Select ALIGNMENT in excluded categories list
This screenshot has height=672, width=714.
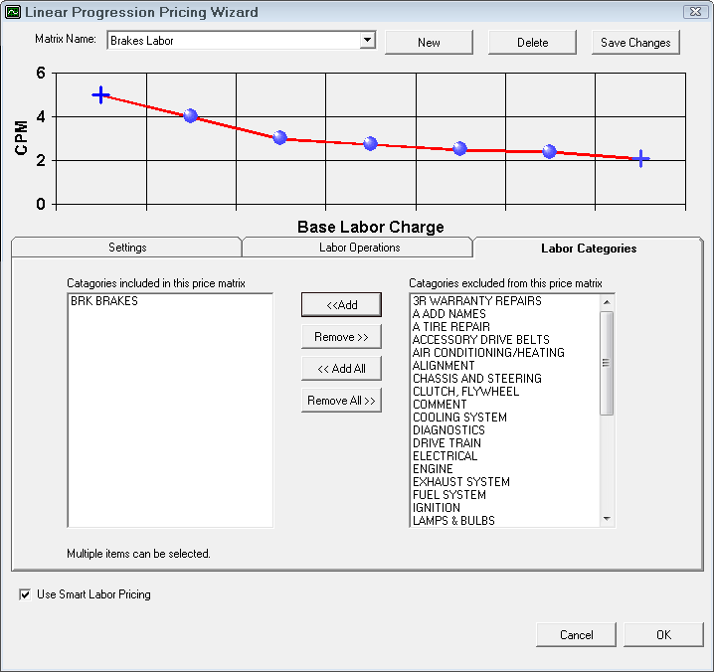(x=444, y=366)
